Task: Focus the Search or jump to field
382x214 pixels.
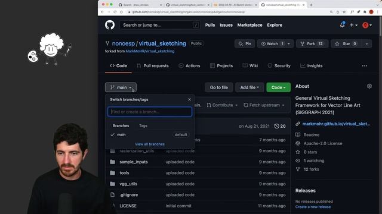Action: point(160,25)
